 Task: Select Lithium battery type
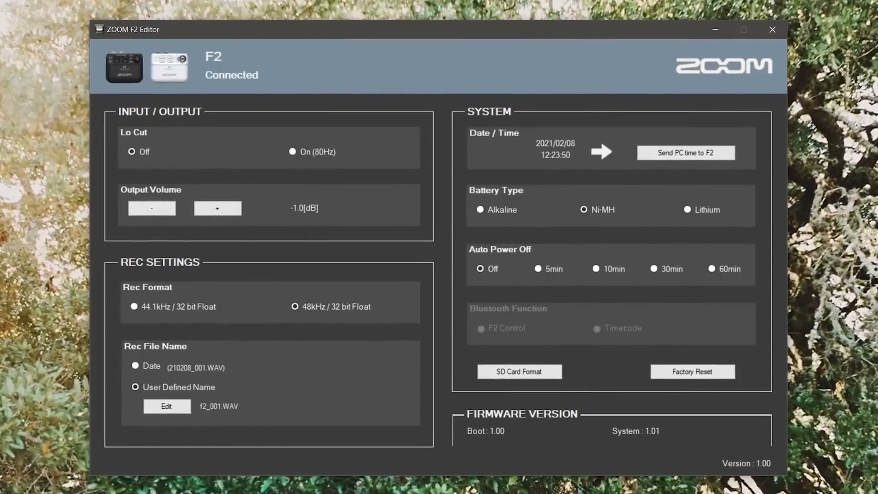click(702, 209)
